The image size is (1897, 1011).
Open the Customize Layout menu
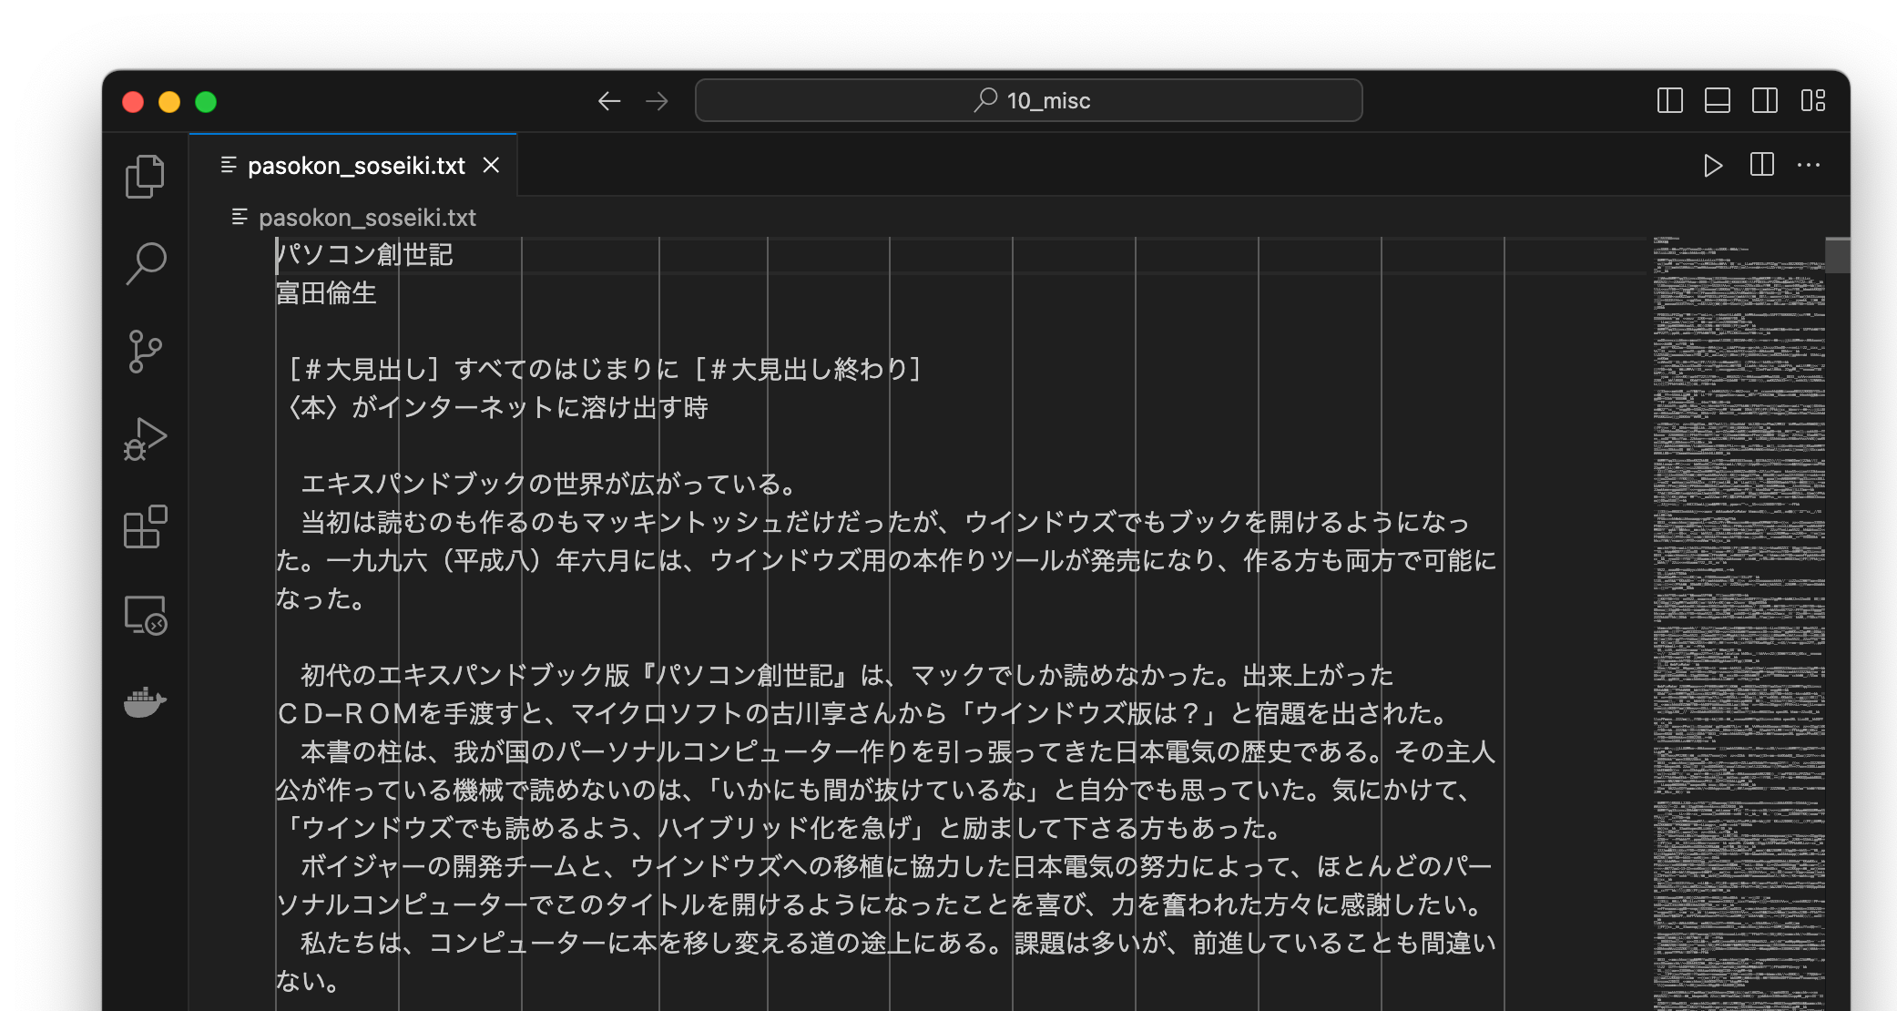(x=1812, y=100)
